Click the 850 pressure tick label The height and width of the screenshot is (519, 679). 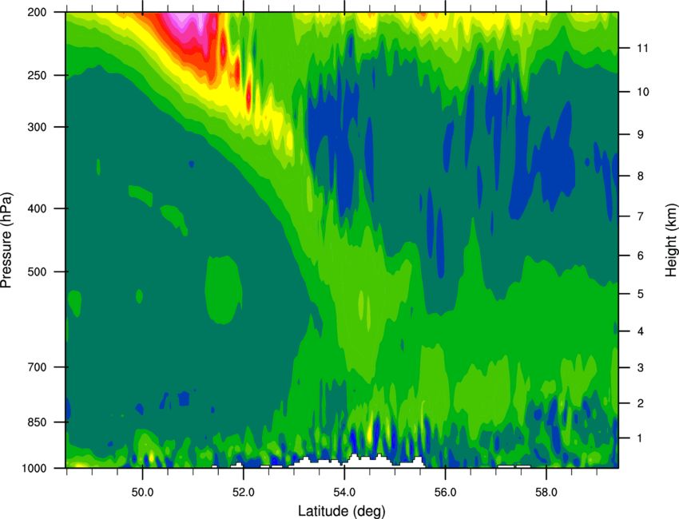(x=37, y=422)
